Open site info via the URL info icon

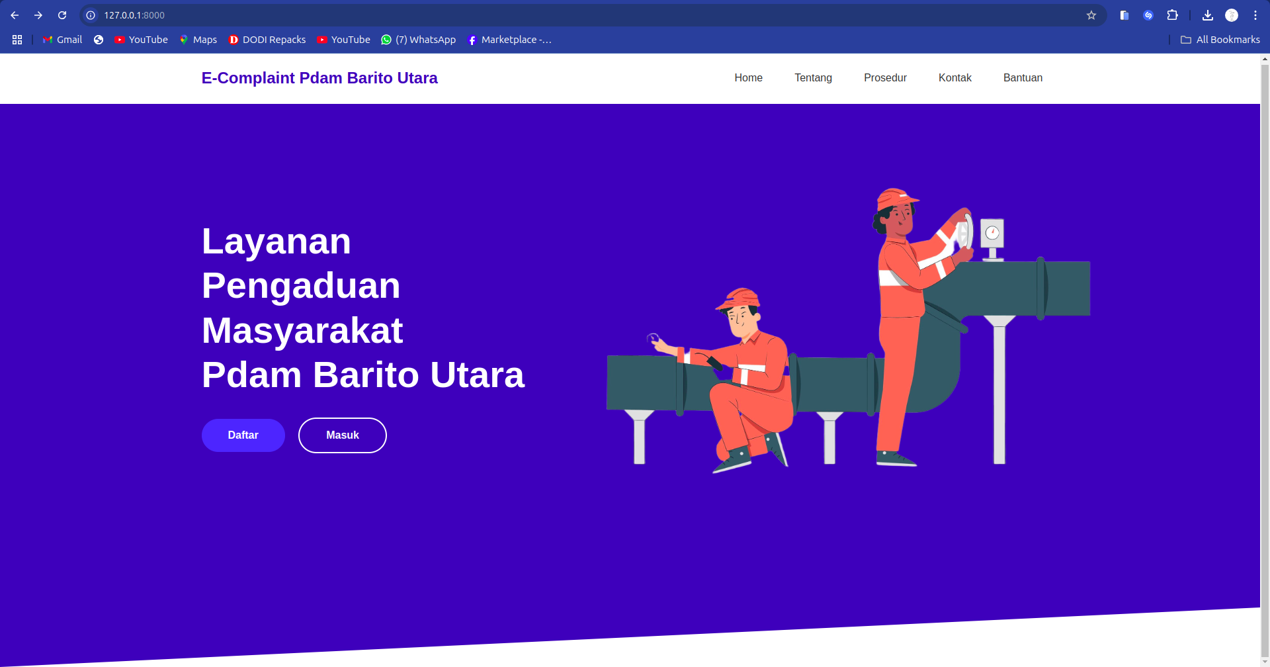pos(89,15)
